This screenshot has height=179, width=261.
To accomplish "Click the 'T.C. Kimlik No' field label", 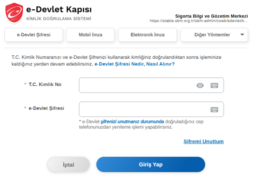I will [x=45, y=84].
